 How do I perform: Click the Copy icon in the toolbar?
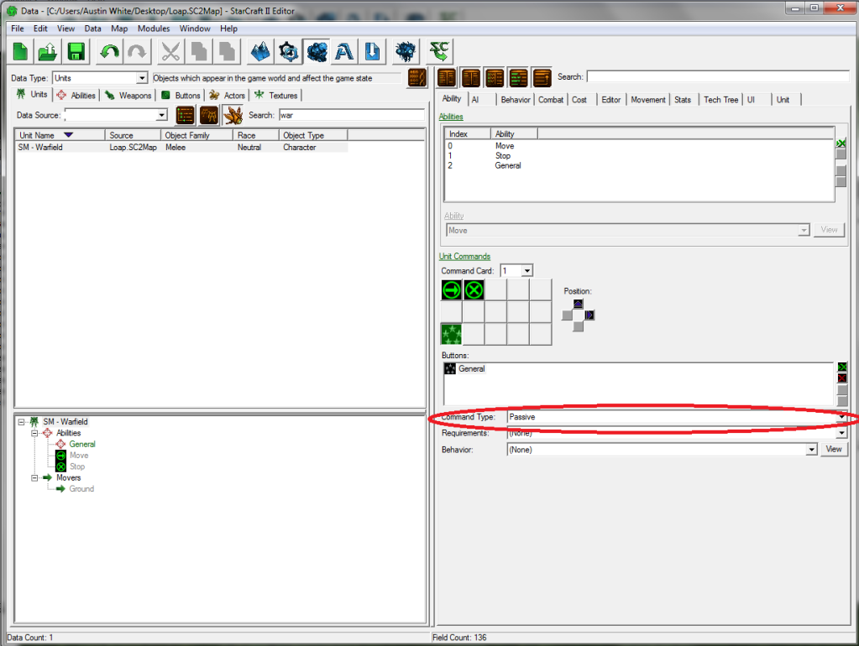[199, 52]
